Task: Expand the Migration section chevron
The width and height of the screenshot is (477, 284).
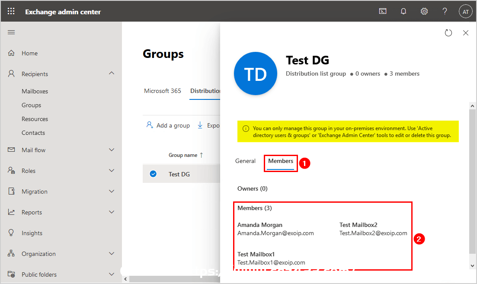Action: click(112, 191)
